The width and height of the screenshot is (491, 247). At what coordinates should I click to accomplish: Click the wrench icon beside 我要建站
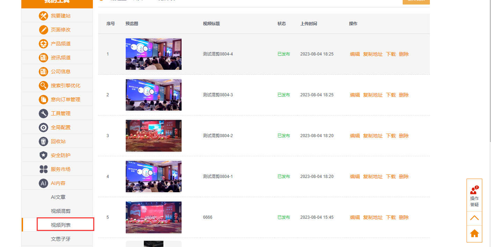point(43,16)
